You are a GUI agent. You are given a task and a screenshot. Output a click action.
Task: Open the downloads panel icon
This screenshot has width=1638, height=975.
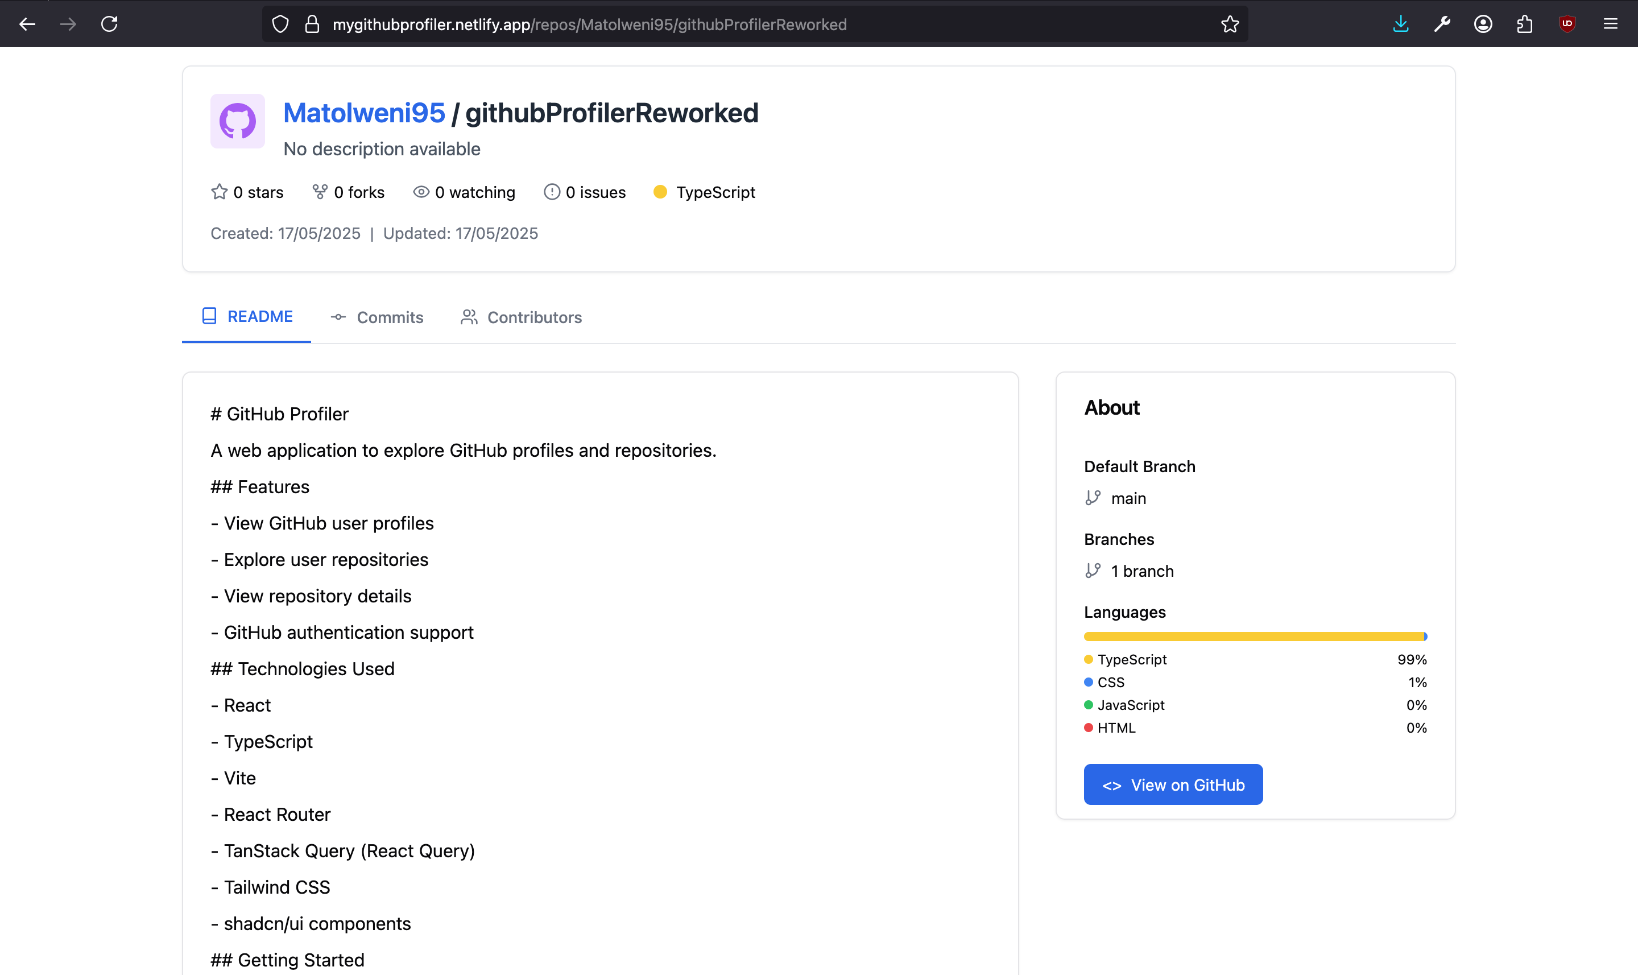[1400, 24]
